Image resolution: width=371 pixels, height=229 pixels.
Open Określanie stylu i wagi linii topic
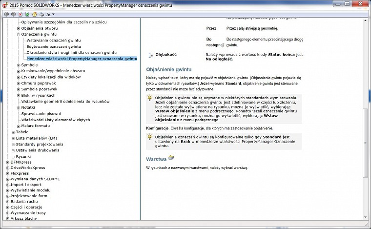point(71,53)
